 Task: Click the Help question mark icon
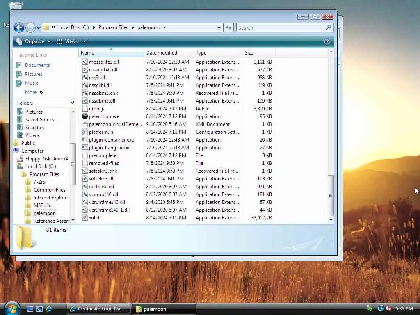point(327,41)
